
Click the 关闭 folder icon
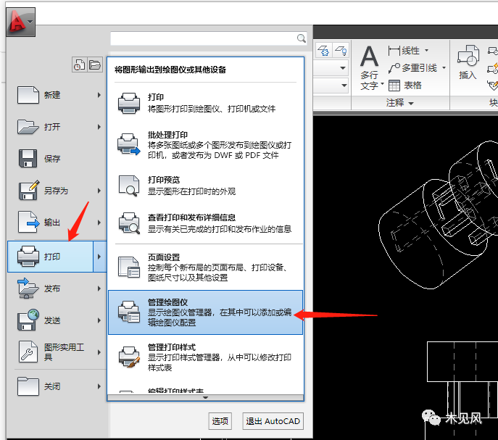click(28, 386)
